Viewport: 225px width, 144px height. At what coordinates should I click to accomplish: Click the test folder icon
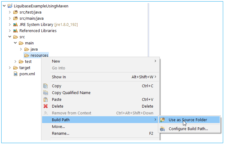point(21,62)
